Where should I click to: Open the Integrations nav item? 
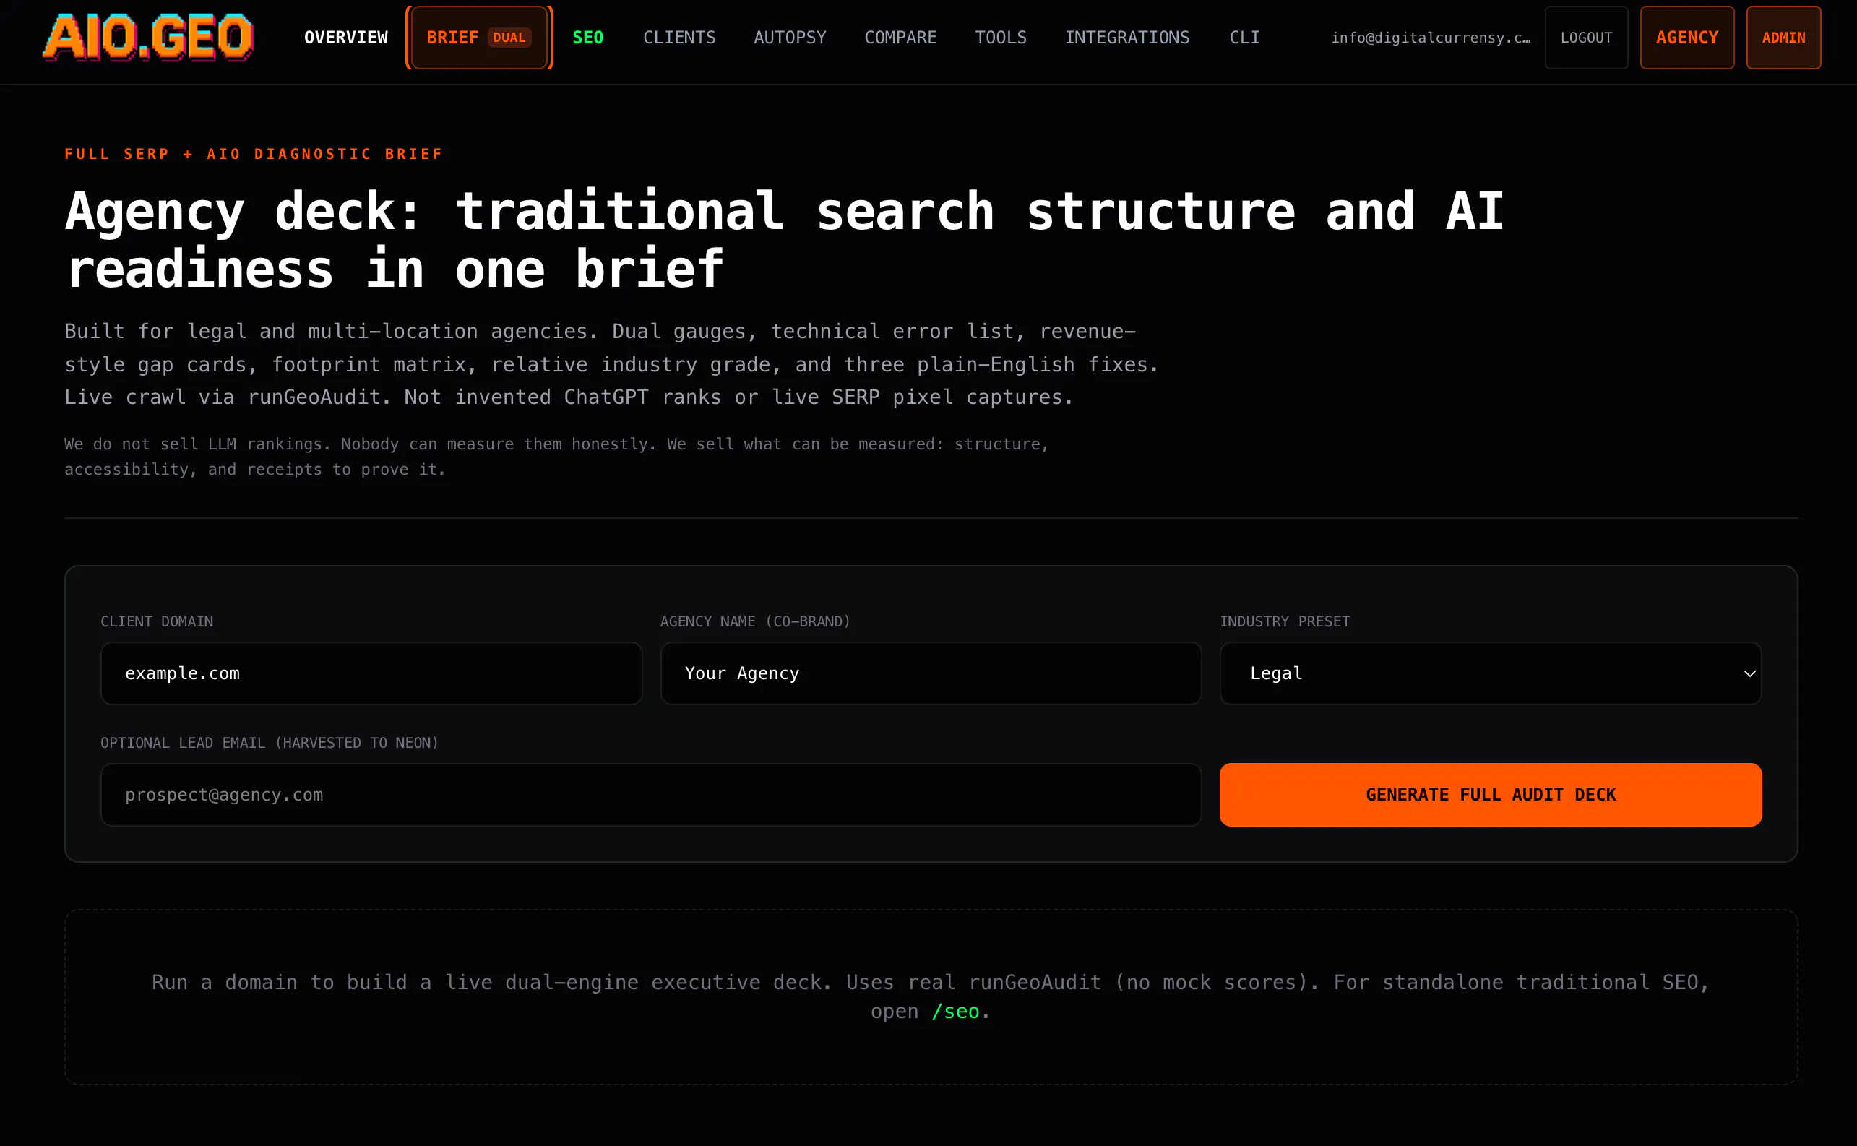[1127, 37]
